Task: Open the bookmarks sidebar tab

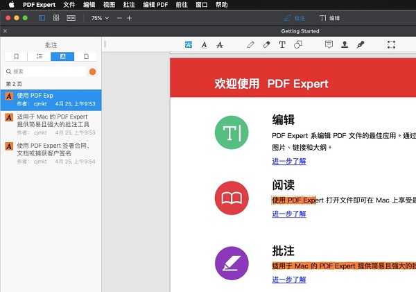Action: pyautogui.click(x=16, y=56)
